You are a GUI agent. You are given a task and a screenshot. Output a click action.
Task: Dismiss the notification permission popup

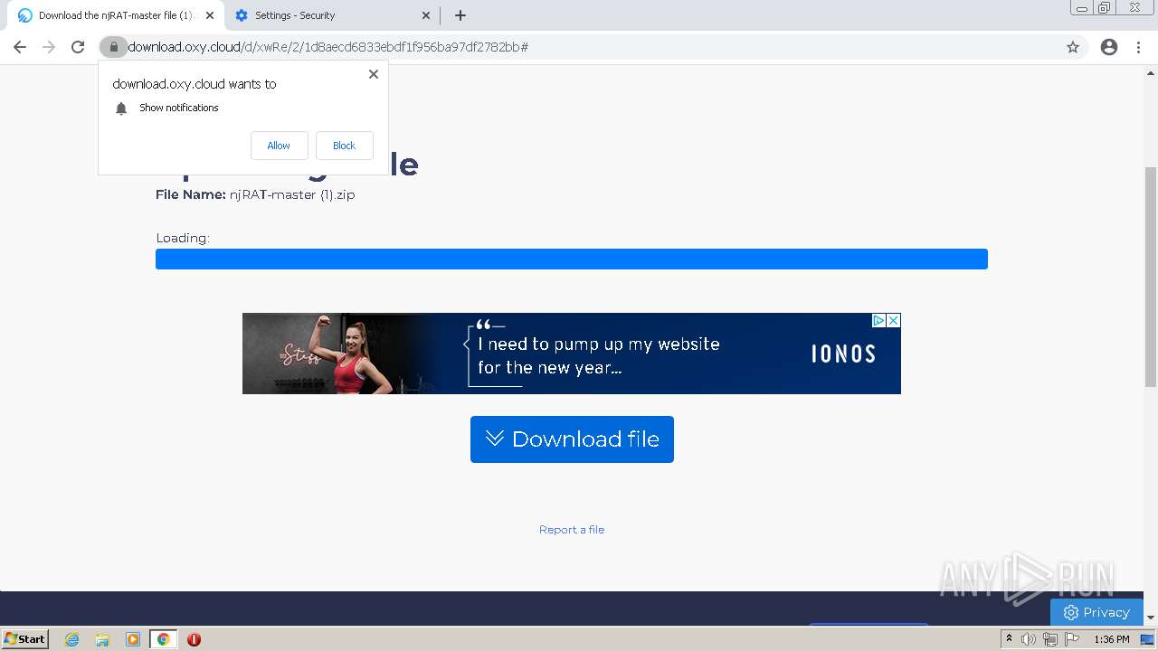[x=374, y=74]
